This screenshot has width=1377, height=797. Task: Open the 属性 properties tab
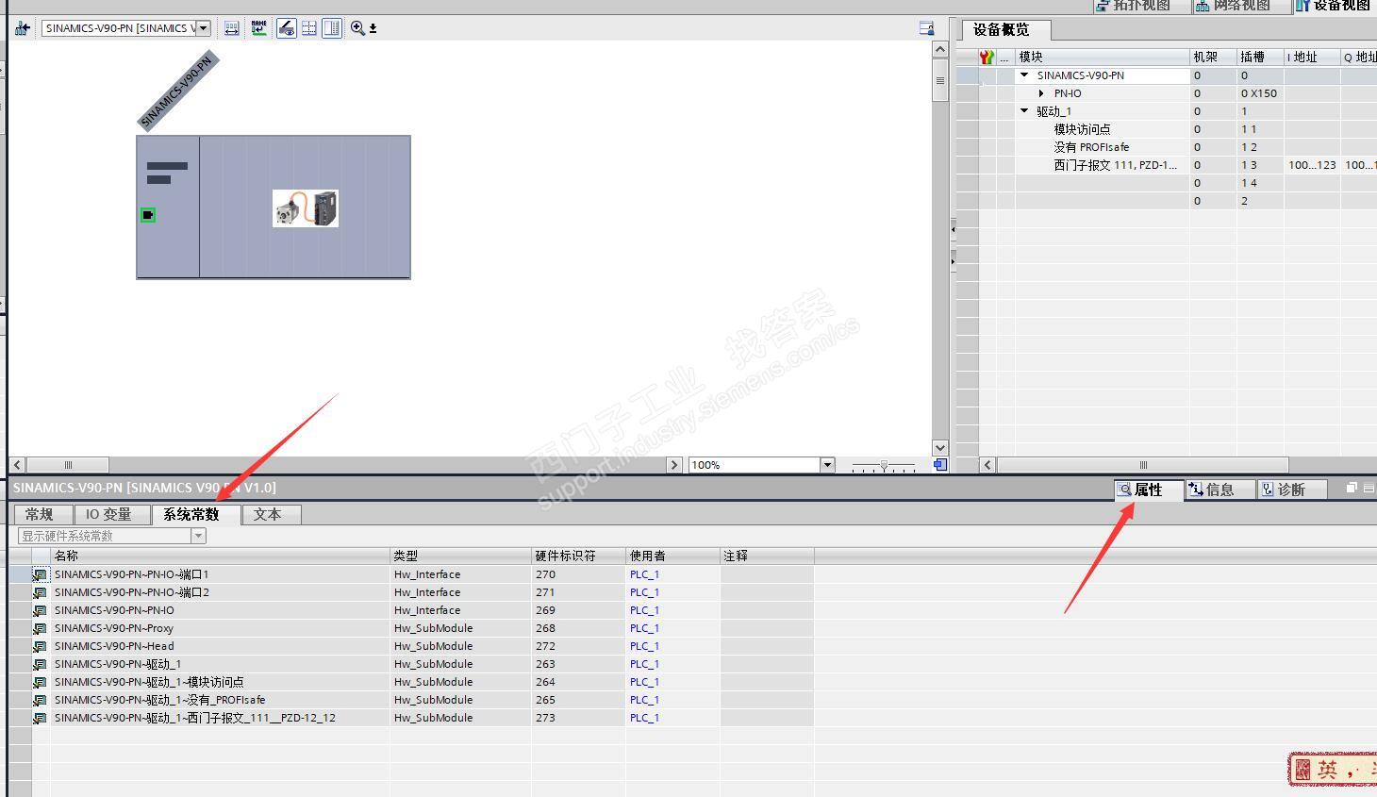(x=1148, y=490)
